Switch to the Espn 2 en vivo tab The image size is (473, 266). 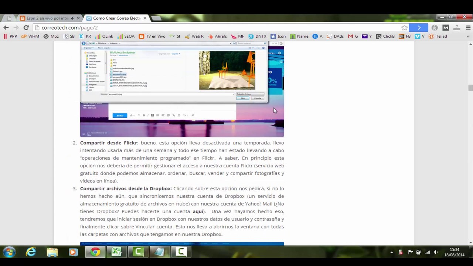click(47, 18)
